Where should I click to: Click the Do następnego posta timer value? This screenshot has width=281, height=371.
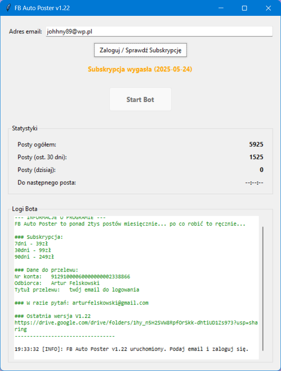tap(254, 182)
